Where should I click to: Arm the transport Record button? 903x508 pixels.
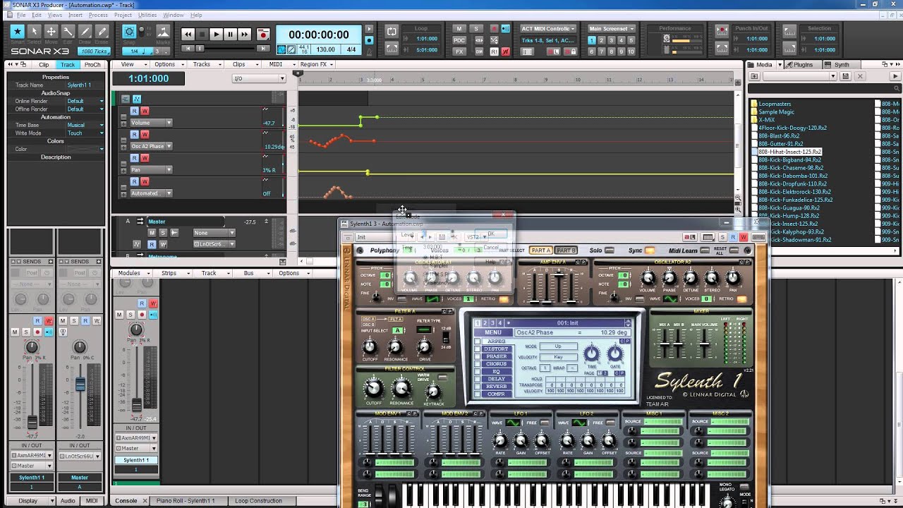point(263,34)
